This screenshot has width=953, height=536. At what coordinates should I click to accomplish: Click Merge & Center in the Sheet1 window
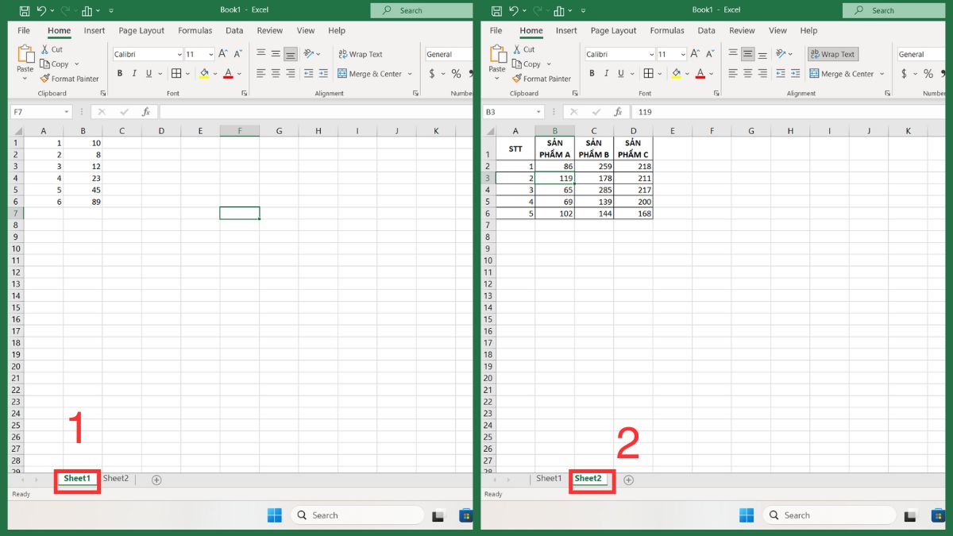(370, 74)
